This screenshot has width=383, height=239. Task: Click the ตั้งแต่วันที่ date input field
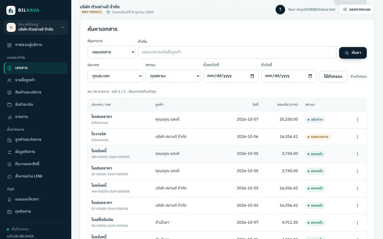click(x=231, y=76)
